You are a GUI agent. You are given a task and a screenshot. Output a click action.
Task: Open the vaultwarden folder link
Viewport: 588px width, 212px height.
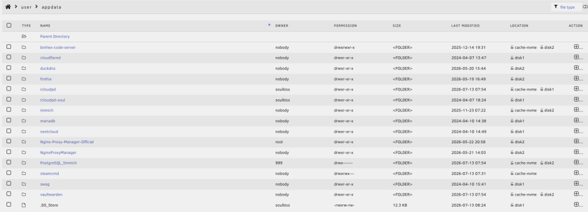(x=51, y=194)
